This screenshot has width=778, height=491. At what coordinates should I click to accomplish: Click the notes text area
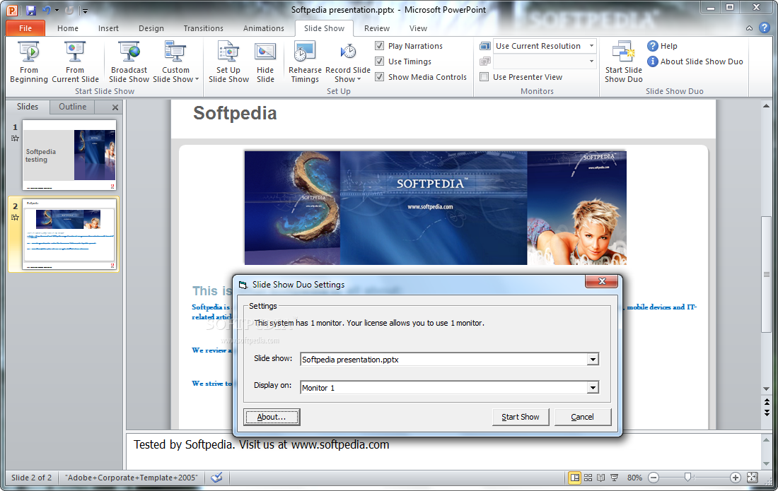443,452
